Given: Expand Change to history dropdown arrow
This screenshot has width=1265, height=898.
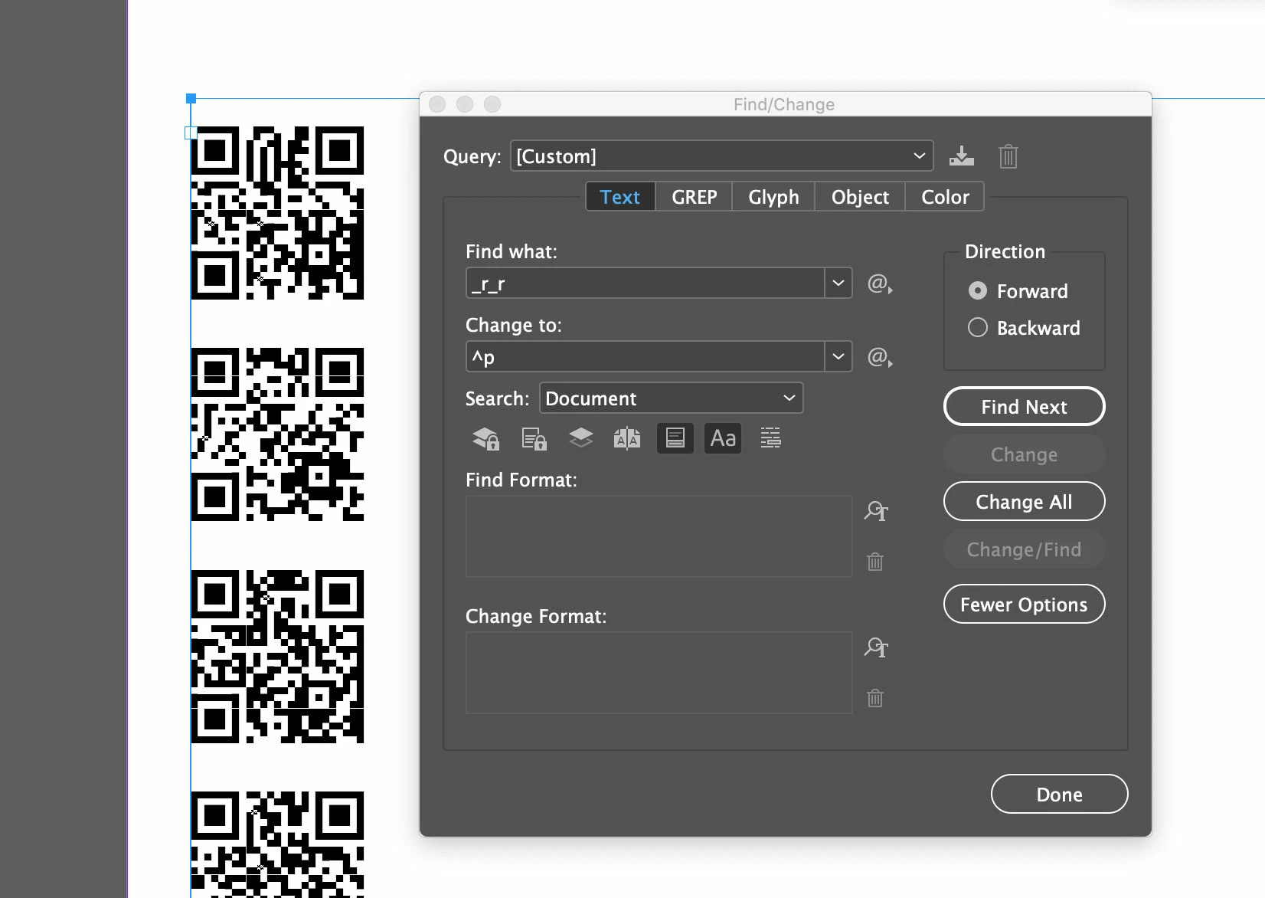Looking at the screenshot, I should point(838,357).
